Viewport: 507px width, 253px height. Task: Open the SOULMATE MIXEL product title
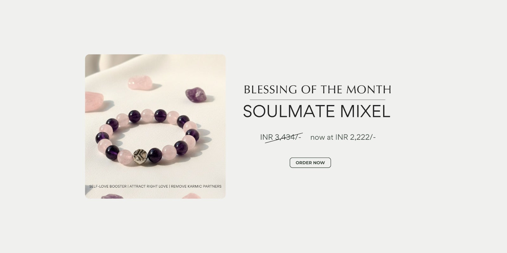pos(317,111)
